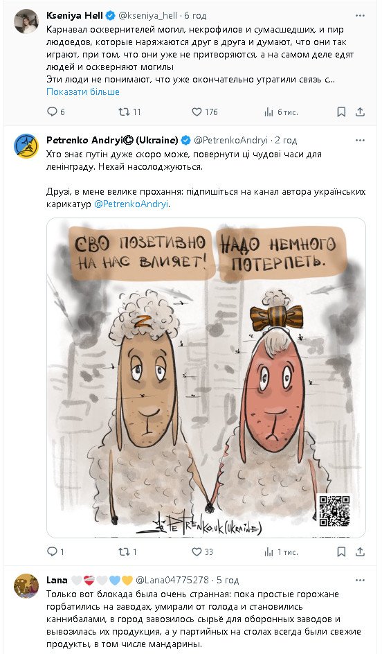382x654 pixels.
Task: Bookmark Petrenko Andryi's tweet
Action: click(341, 551)
